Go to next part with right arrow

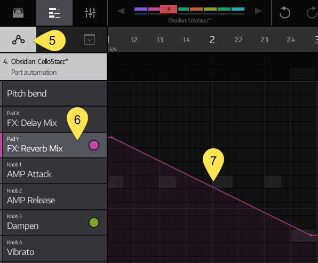(x=258, y=11)
